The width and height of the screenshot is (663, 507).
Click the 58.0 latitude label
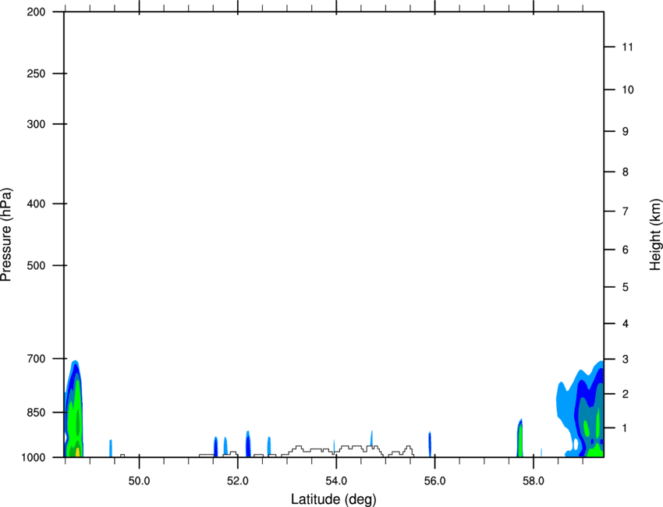click(x=534, y=481)
